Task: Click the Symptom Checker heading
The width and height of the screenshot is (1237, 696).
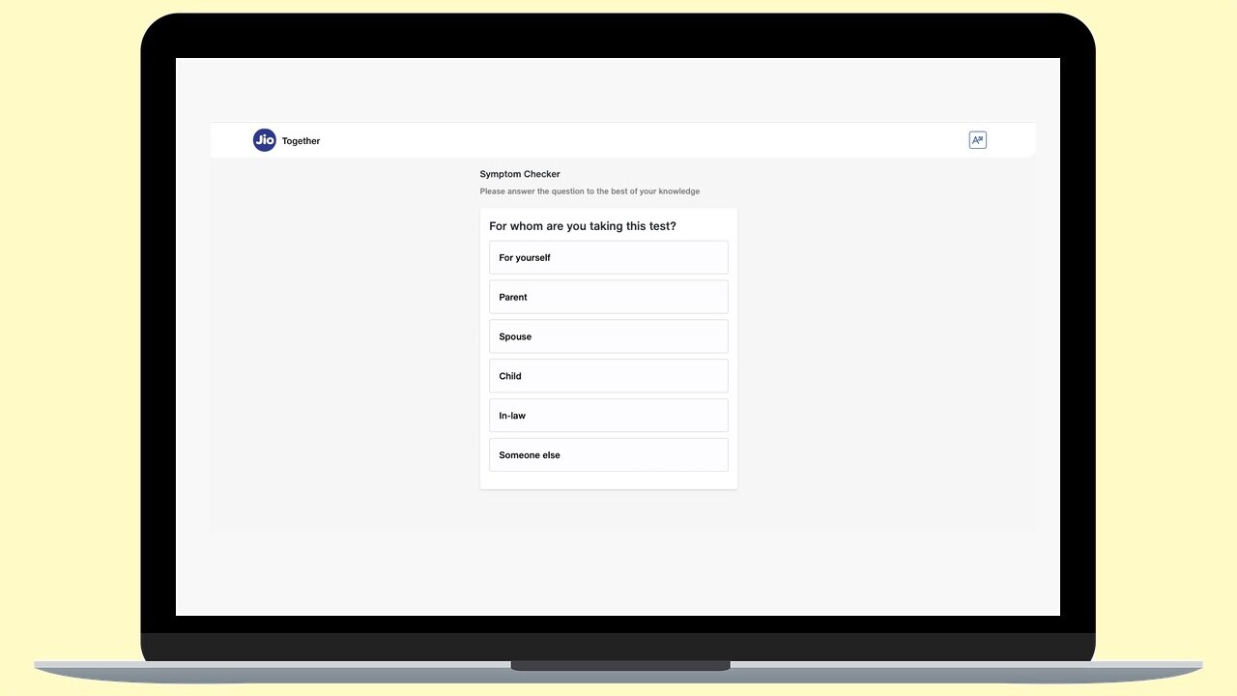Action: tap(520, 174)
